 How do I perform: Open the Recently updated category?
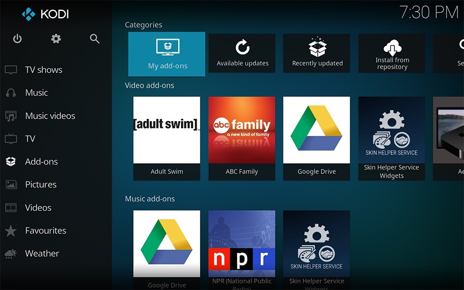(x=316, y=52)
